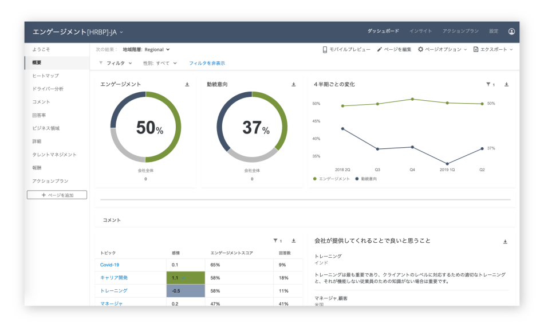Toggle エンゲージメント series in chart legend
544x327 pixels.
pyautogui.click(x=332, y=179)
